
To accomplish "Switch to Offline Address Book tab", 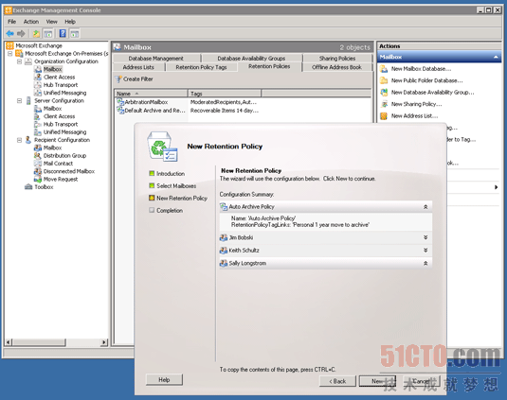I will pos(336,67).
